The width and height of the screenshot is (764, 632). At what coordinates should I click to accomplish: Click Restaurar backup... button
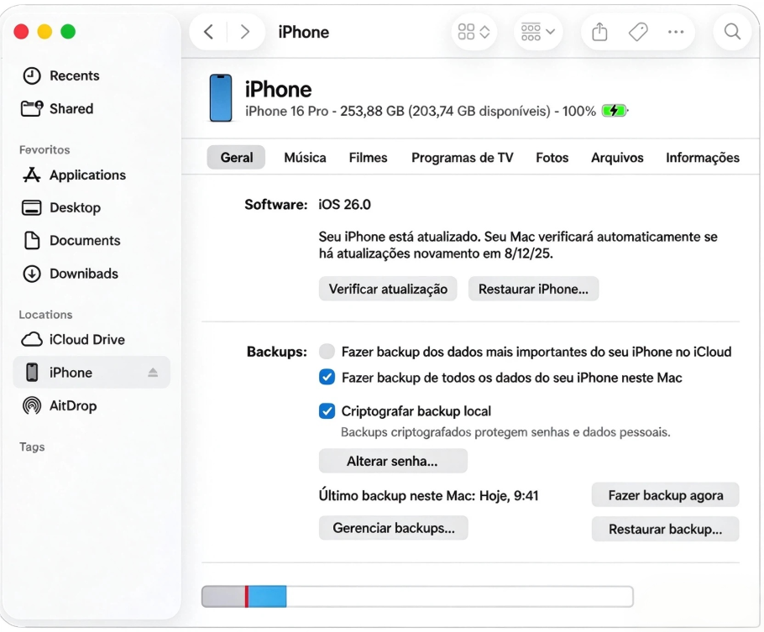[665, 529]
